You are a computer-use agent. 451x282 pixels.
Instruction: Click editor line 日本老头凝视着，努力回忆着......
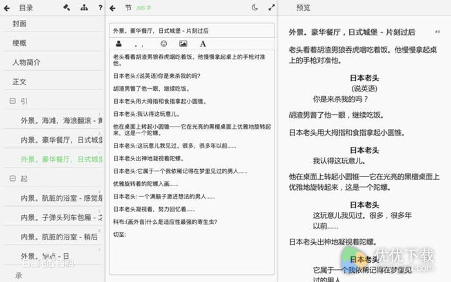pos(154,209)
